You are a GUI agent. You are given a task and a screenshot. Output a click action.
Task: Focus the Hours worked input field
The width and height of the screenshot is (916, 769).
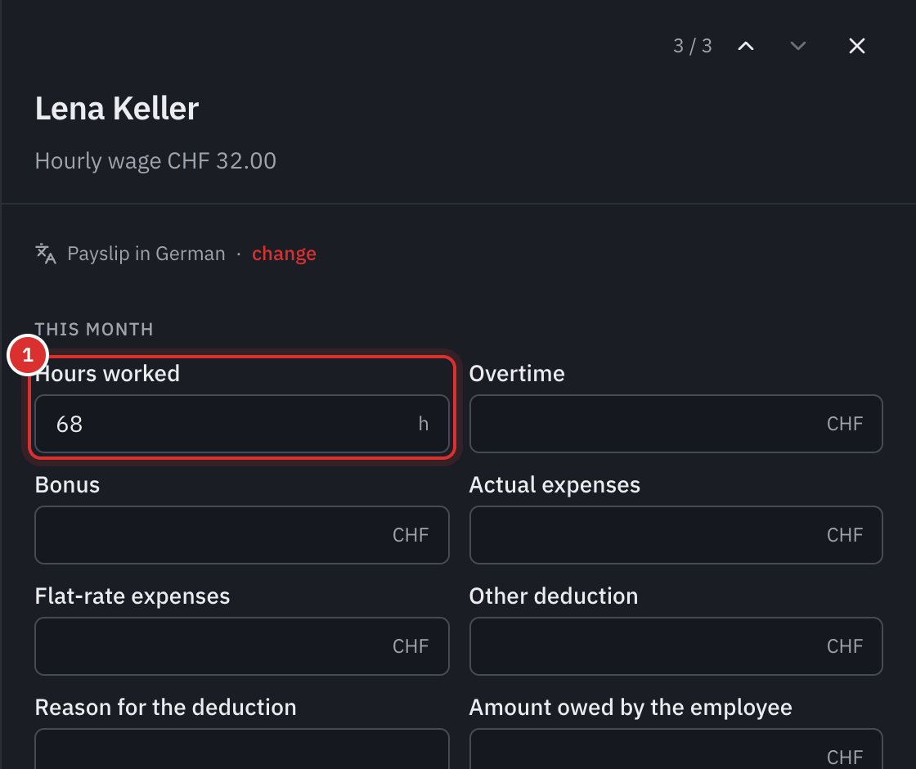(x=242, y=424)
